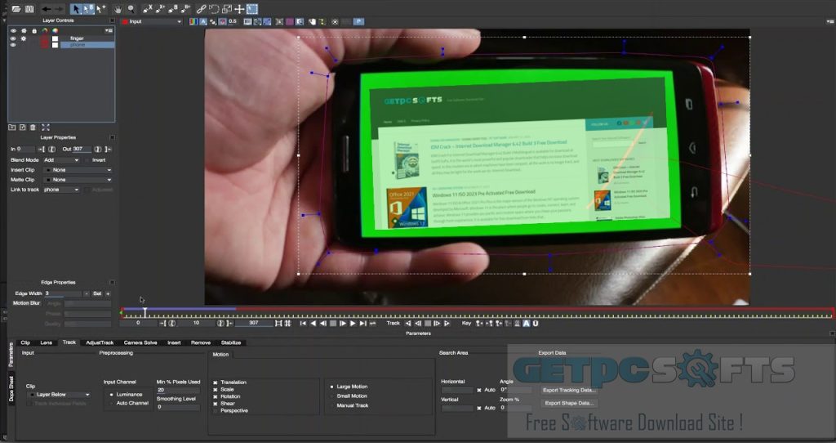This screenshot has width=836, height=443.
Task: Toggle visibility eye of finger layer
Action: click(x=13, y=38)
